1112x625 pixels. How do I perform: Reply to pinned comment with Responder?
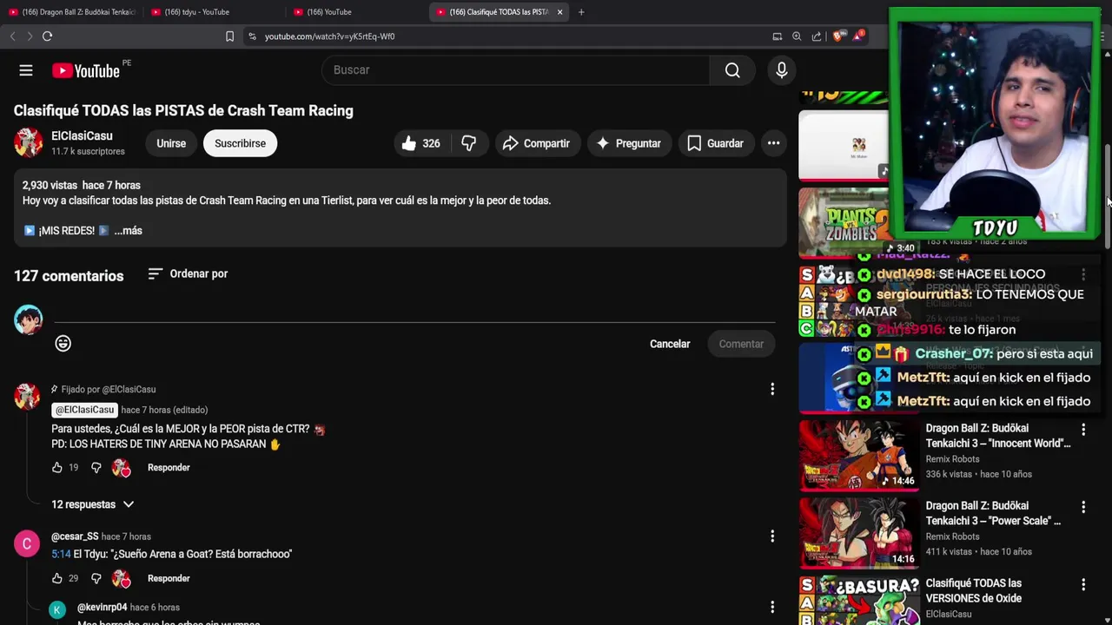(169, 468)
